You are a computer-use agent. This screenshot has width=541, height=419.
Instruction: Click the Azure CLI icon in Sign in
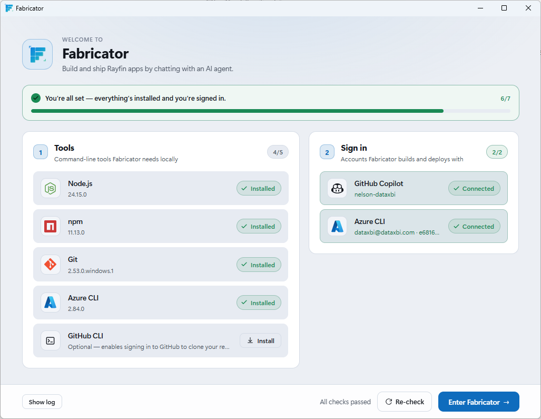click(337, 227)
